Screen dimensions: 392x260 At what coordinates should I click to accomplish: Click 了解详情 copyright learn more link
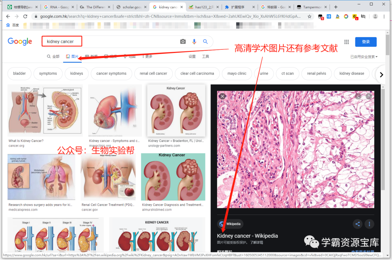coord(257,243)
